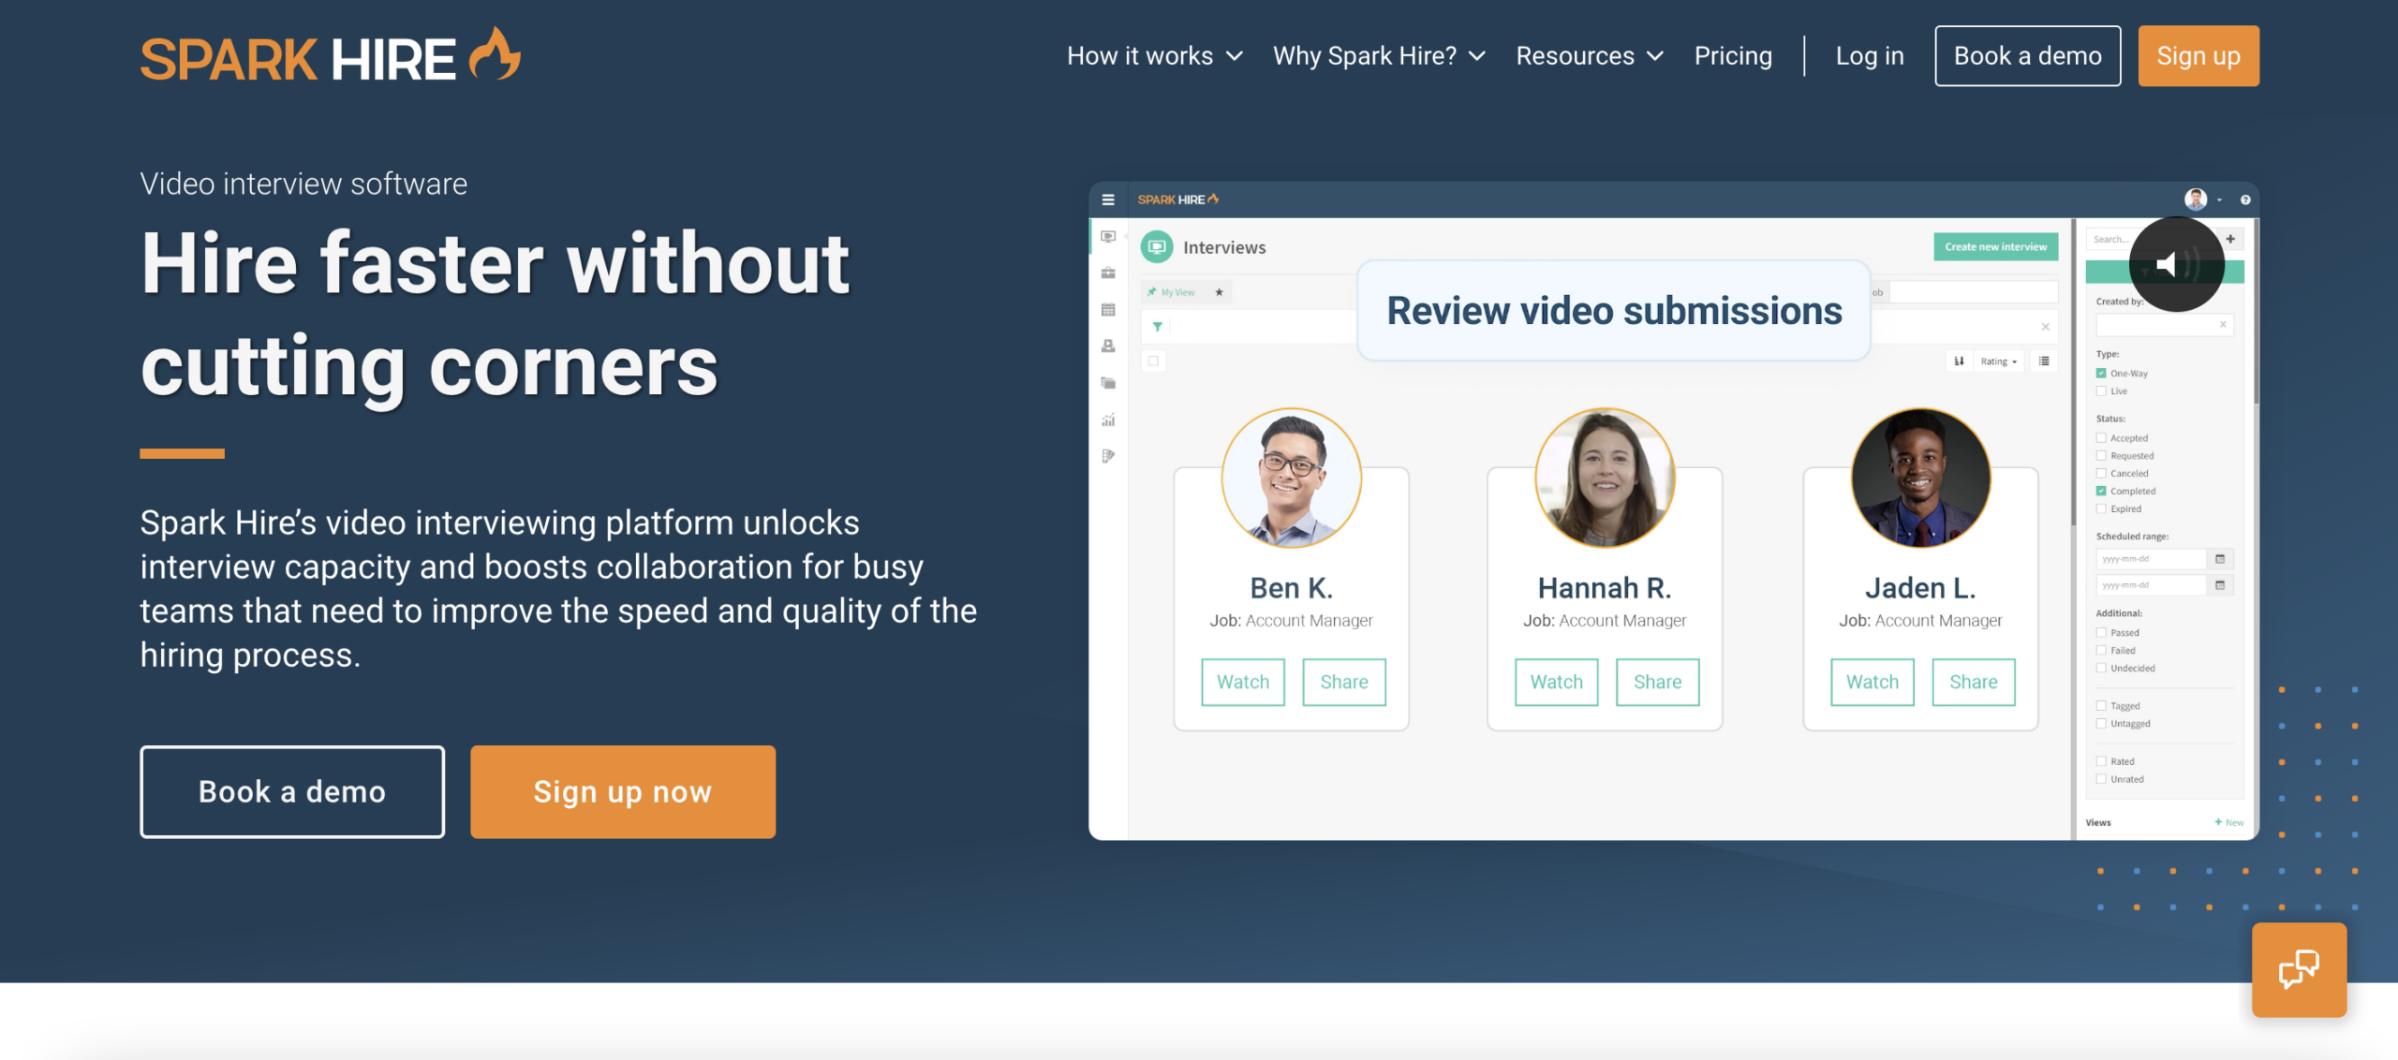2398x1060 pixels.
Task: Check the Unrated filter checkbox
Action: click(x=2100, y=778)
